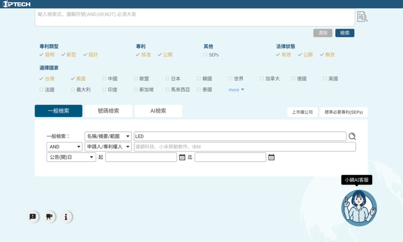Image resolution: width=403 pixels, height=242 pixels.
Task: Check the 日本 country checkbox
Action: point(168,79)
